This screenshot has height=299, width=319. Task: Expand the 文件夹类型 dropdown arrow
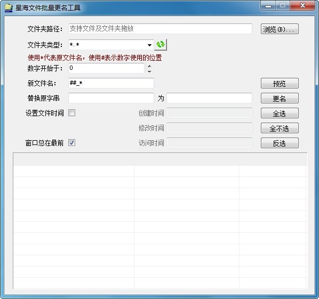(149, 45)
